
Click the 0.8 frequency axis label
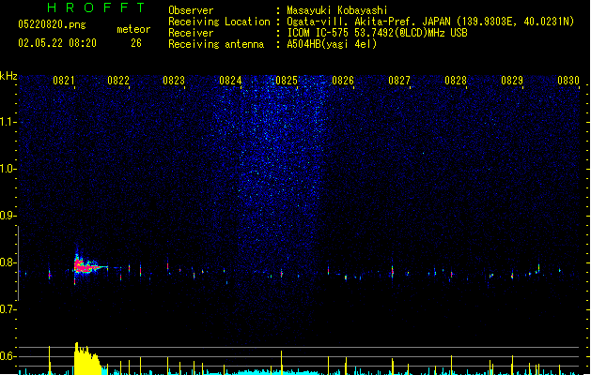[x=8, y=262]
